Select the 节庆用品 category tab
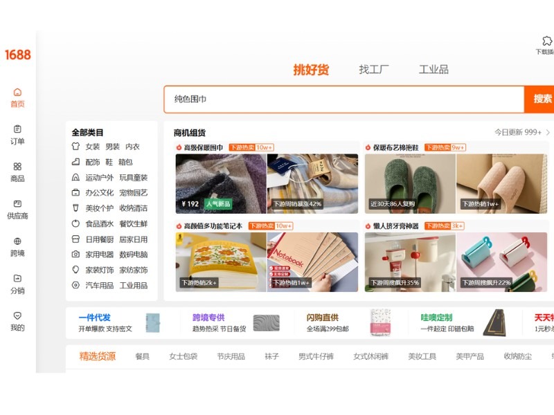Screen dimensions: 554x415 pyautogui.click(x=231, y=356)
